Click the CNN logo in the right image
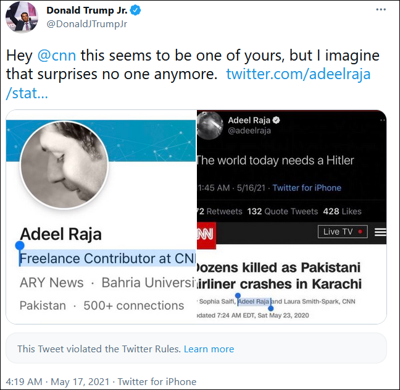The image size is (400, 390). tap(206, 232)
